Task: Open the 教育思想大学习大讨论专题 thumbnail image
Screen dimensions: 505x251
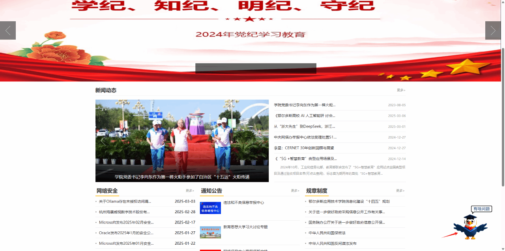Action: (x=210, y=232)
